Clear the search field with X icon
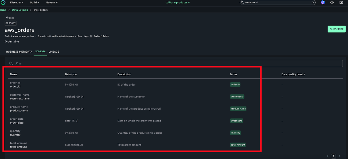Screen dimensions: 348x159 pos(313,2)
